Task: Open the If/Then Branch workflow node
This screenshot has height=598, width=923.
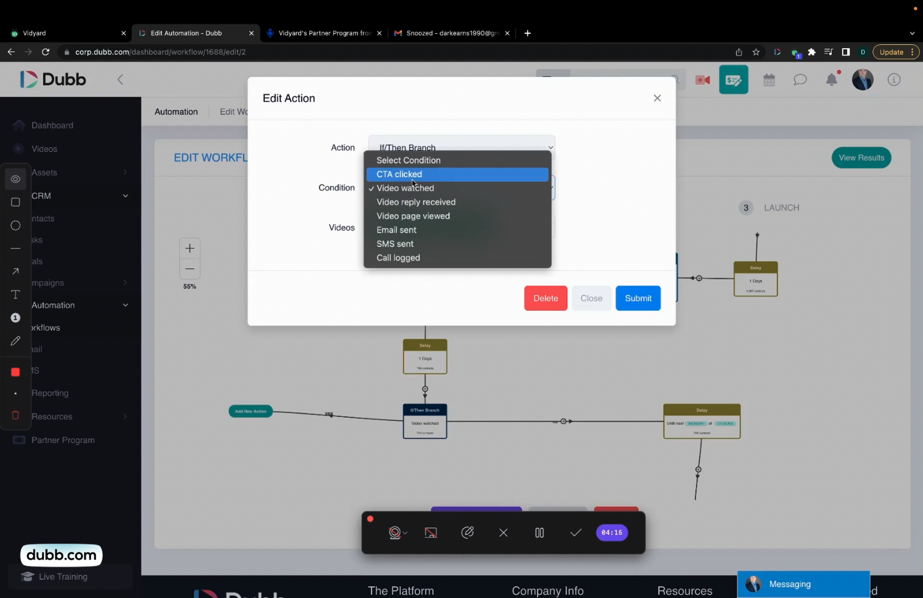Action: tap(425, 421)
